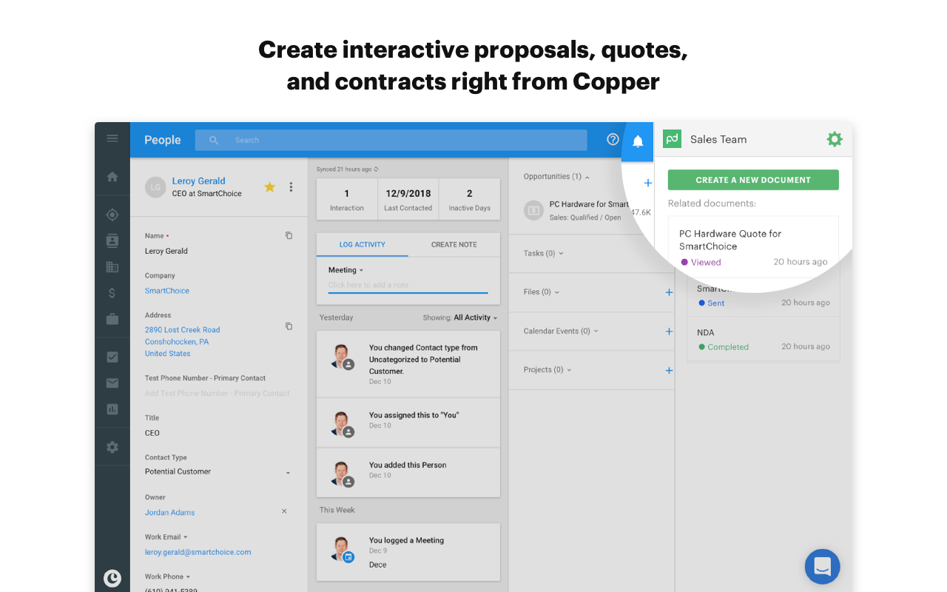
Task: Open the chat support bubble
Action: coord(823,567)
